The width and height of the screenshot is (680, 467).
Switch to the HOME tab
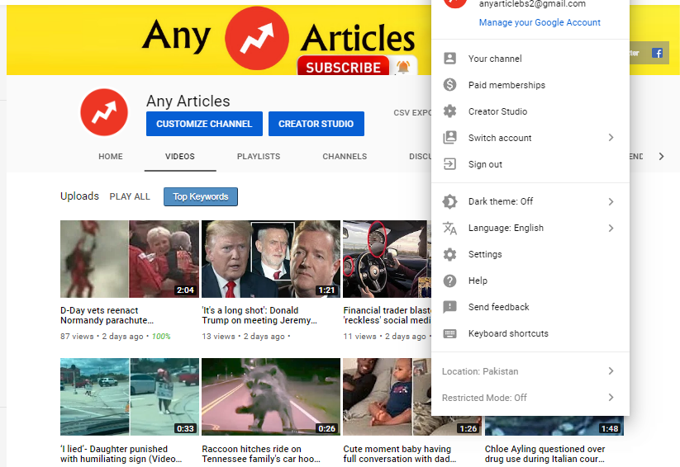pyautogui.click(x=110, y=157)
